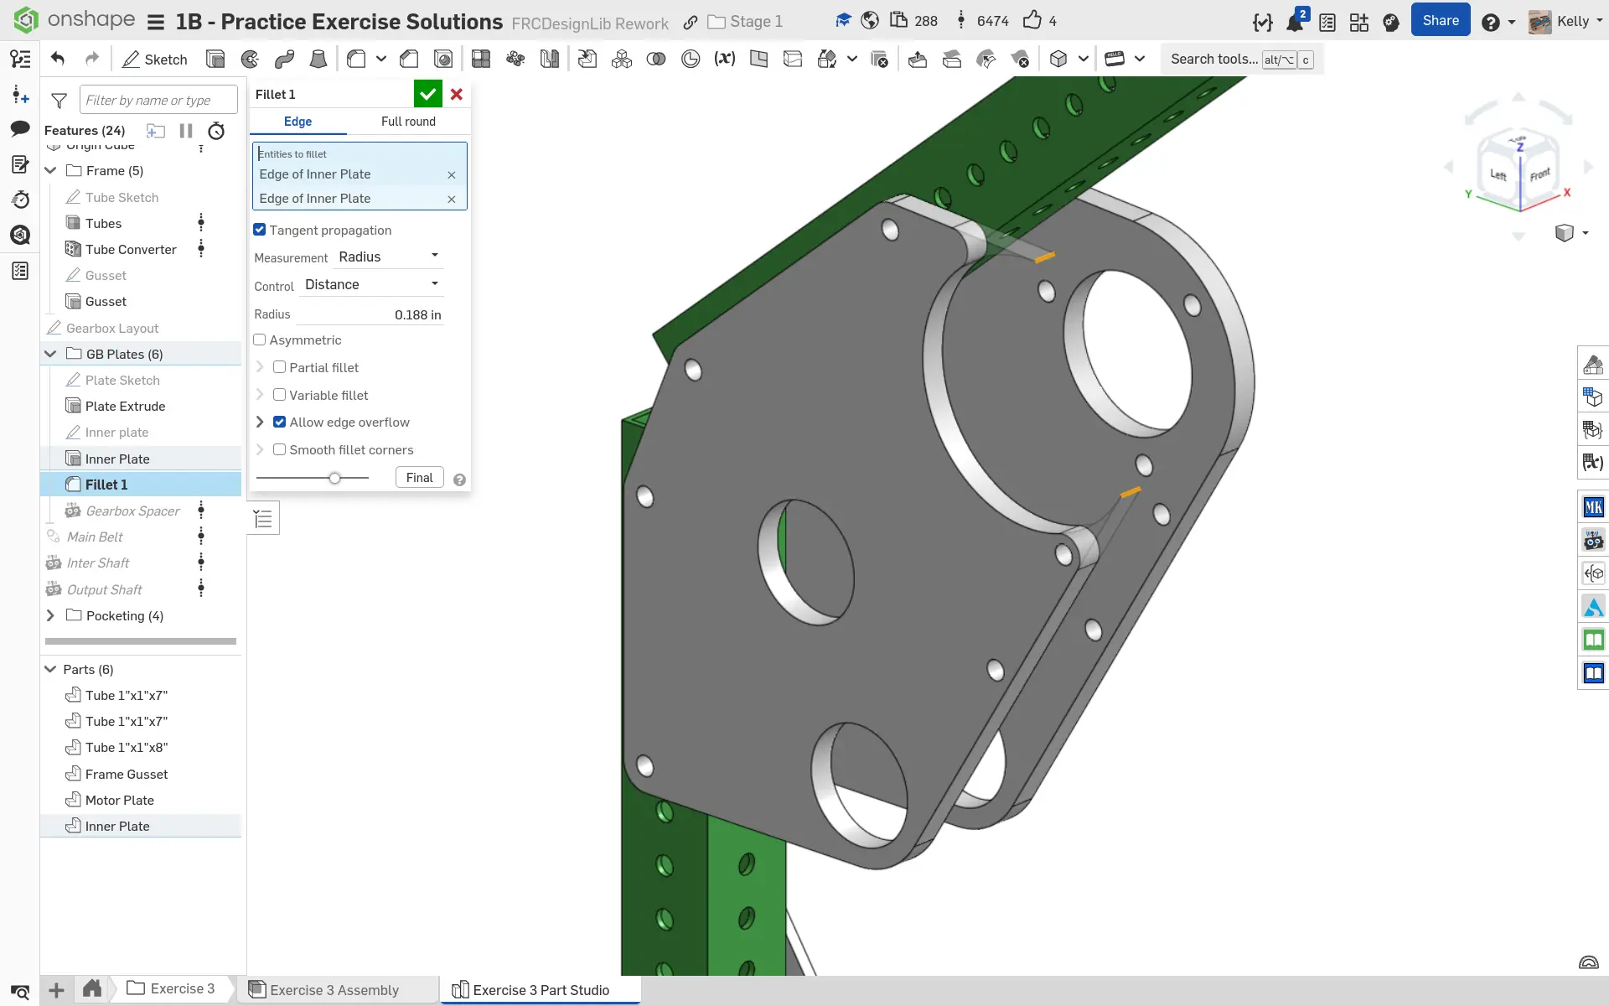The height and width of the screenshot is (1006, 1609).
Task: Open the Exercise 3 Assembly tab
Action: point(334,989)
